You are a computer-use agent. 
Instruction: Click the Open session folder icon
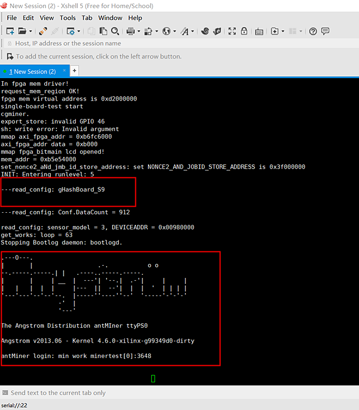(x=22, y=31)
